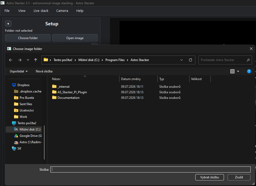Click the Open image button
256x186 pixels.
click(x=75, y=38)
